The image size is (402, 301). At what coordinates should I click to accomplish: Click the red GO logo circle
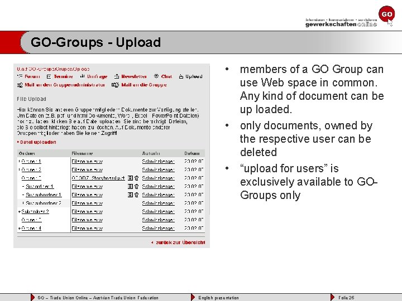(x=386, y=14)
